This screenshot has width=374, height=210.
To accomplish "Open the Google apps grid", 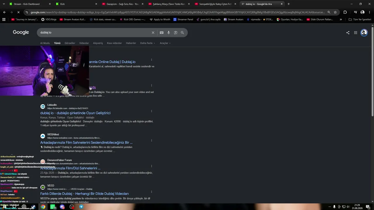I will 356,33.
